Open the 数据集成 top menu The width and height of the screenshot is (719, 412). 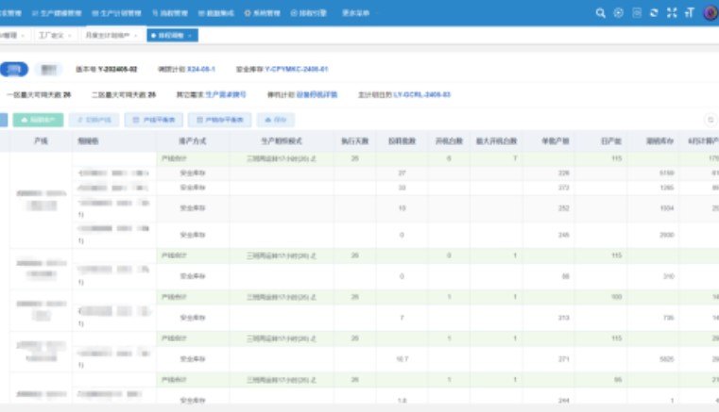[x=216, y=13]
